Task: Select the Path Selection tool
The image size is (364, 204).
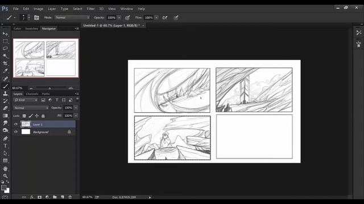Action: point(5,153)
